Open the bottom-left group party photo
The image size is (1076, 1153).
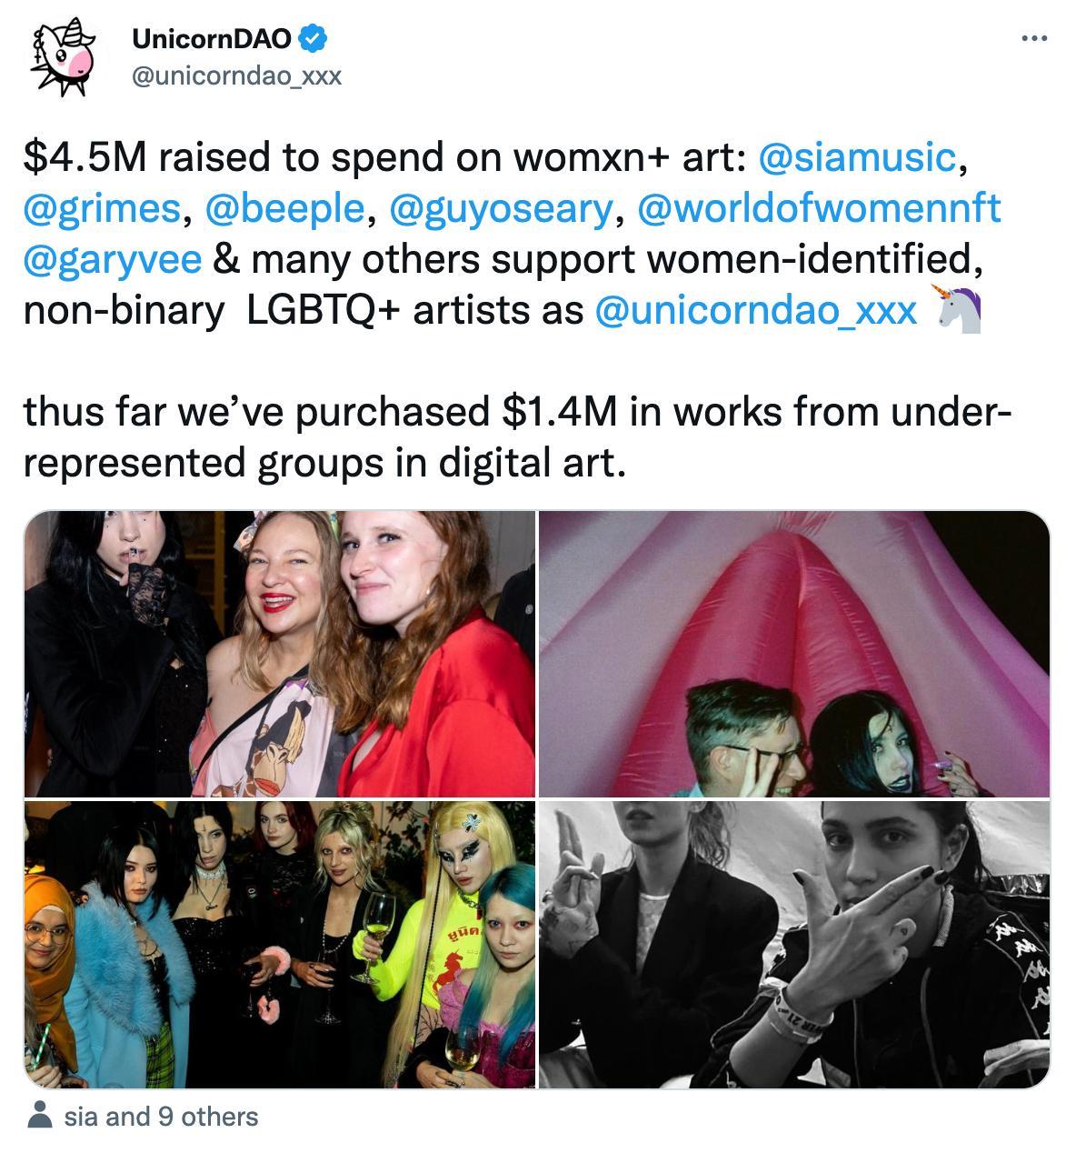click(x=280, y=944)
